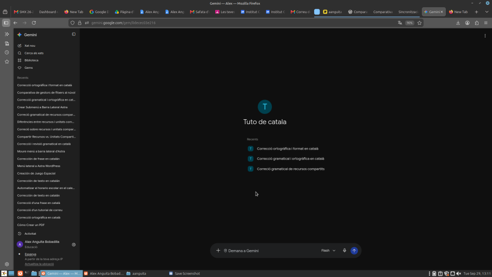Toggle the Firefox sidebar panel button
492x277 pixels.
(6, 23)
